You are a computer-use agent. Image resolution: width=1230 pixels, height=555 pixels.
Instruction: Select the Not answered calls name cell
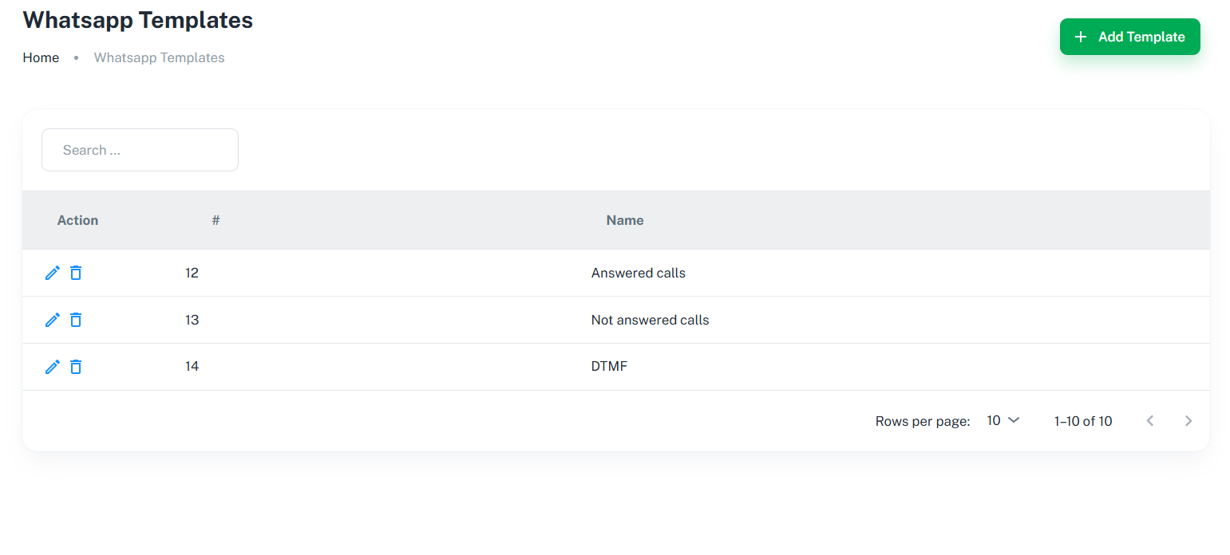[x=650, y=320]
